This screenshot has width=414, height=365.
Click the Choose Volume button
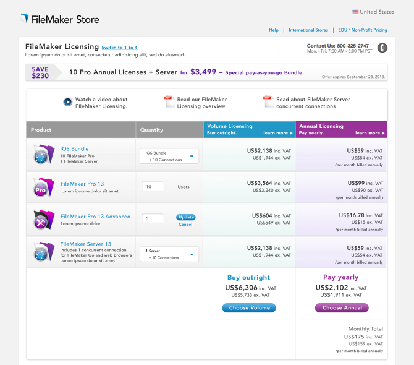[x=249, y=307]
